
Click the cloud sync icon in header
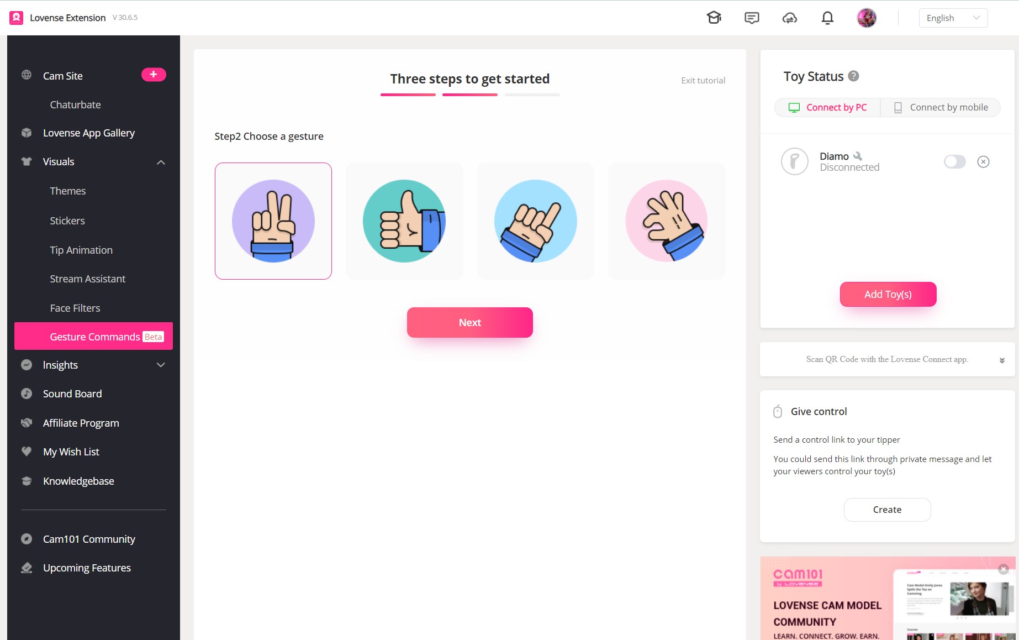pyautogui.click(x=789, y=18)
